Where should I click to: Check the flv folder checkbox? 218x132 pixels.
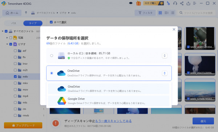(x=15, y=57)
